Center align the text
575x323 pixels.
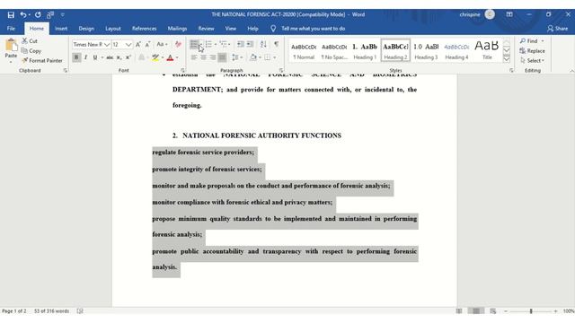click(203, 57)
